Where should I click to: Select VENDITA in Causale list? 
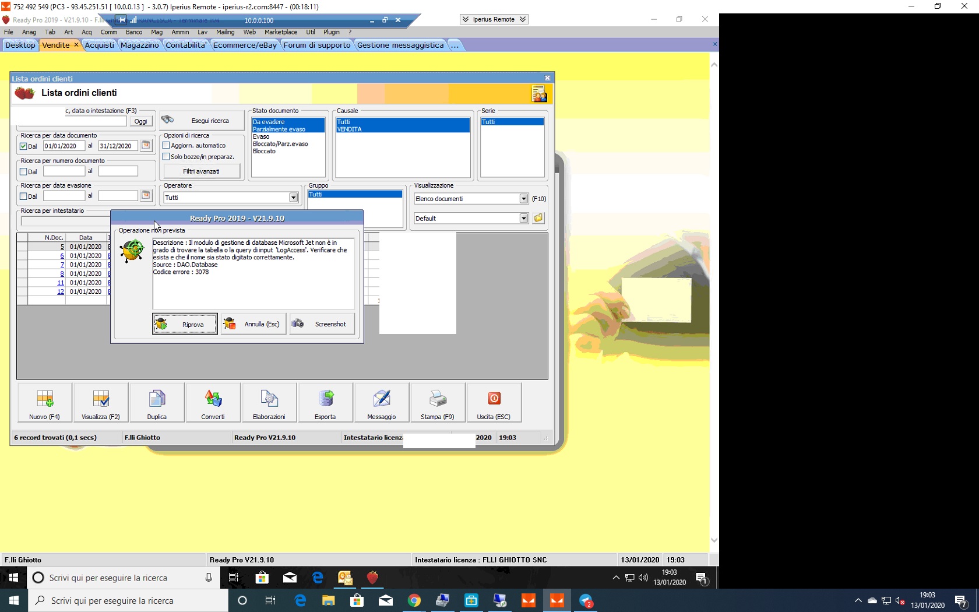(349, 129)
